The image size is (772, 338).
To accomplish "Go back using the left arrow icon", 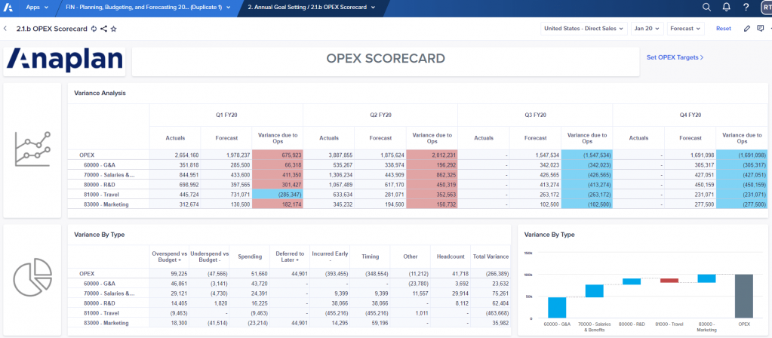I will (5, 29).
